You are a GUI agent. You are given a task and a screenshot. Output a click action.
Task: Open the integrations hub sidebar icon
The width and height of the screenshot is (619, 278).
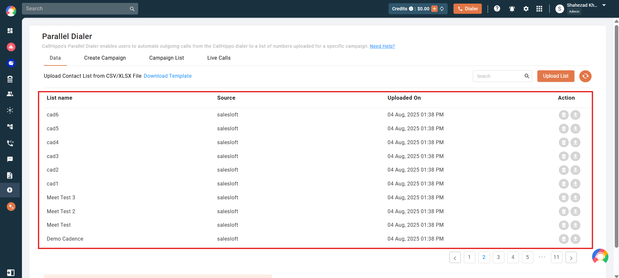click(x=10, y=110)
